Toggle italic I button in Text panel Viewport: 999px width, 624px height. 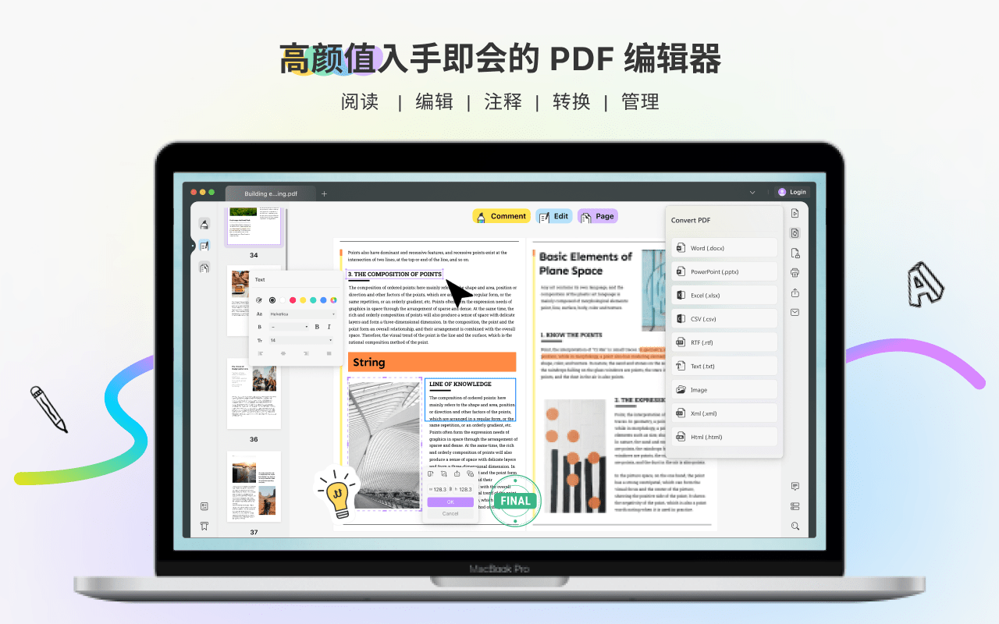(329, 327)
